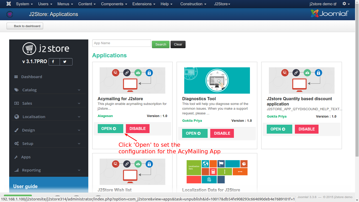Click Back to dashboard button
This screenshot has height=202, width=359.
point(25,26)
